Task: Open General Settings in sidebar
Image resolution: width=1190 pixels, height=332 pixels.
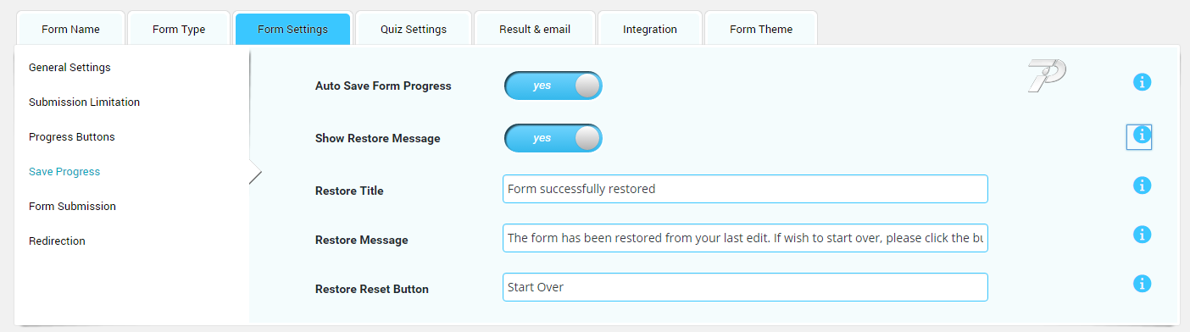Action: click(70, 67)
